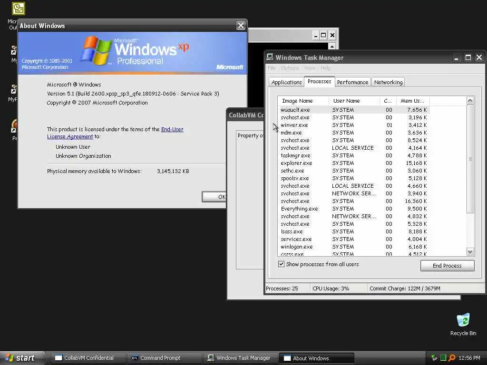Screen dimensions: 487x365
Task: Select Windows Task Manager taskbar button
Action: pyautogui.click(x=240, y=358)
